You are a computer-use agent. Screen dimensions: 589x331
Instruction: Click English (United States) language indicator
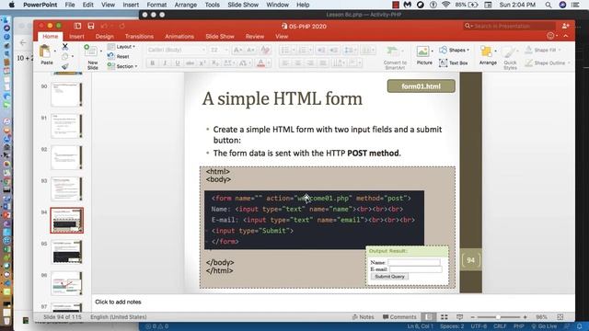point(119,317)
